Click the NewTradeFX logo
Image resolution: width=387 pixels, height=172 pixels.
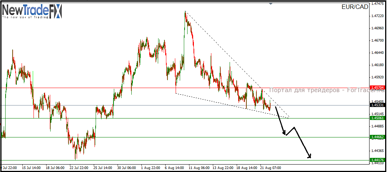coord(32,12)
